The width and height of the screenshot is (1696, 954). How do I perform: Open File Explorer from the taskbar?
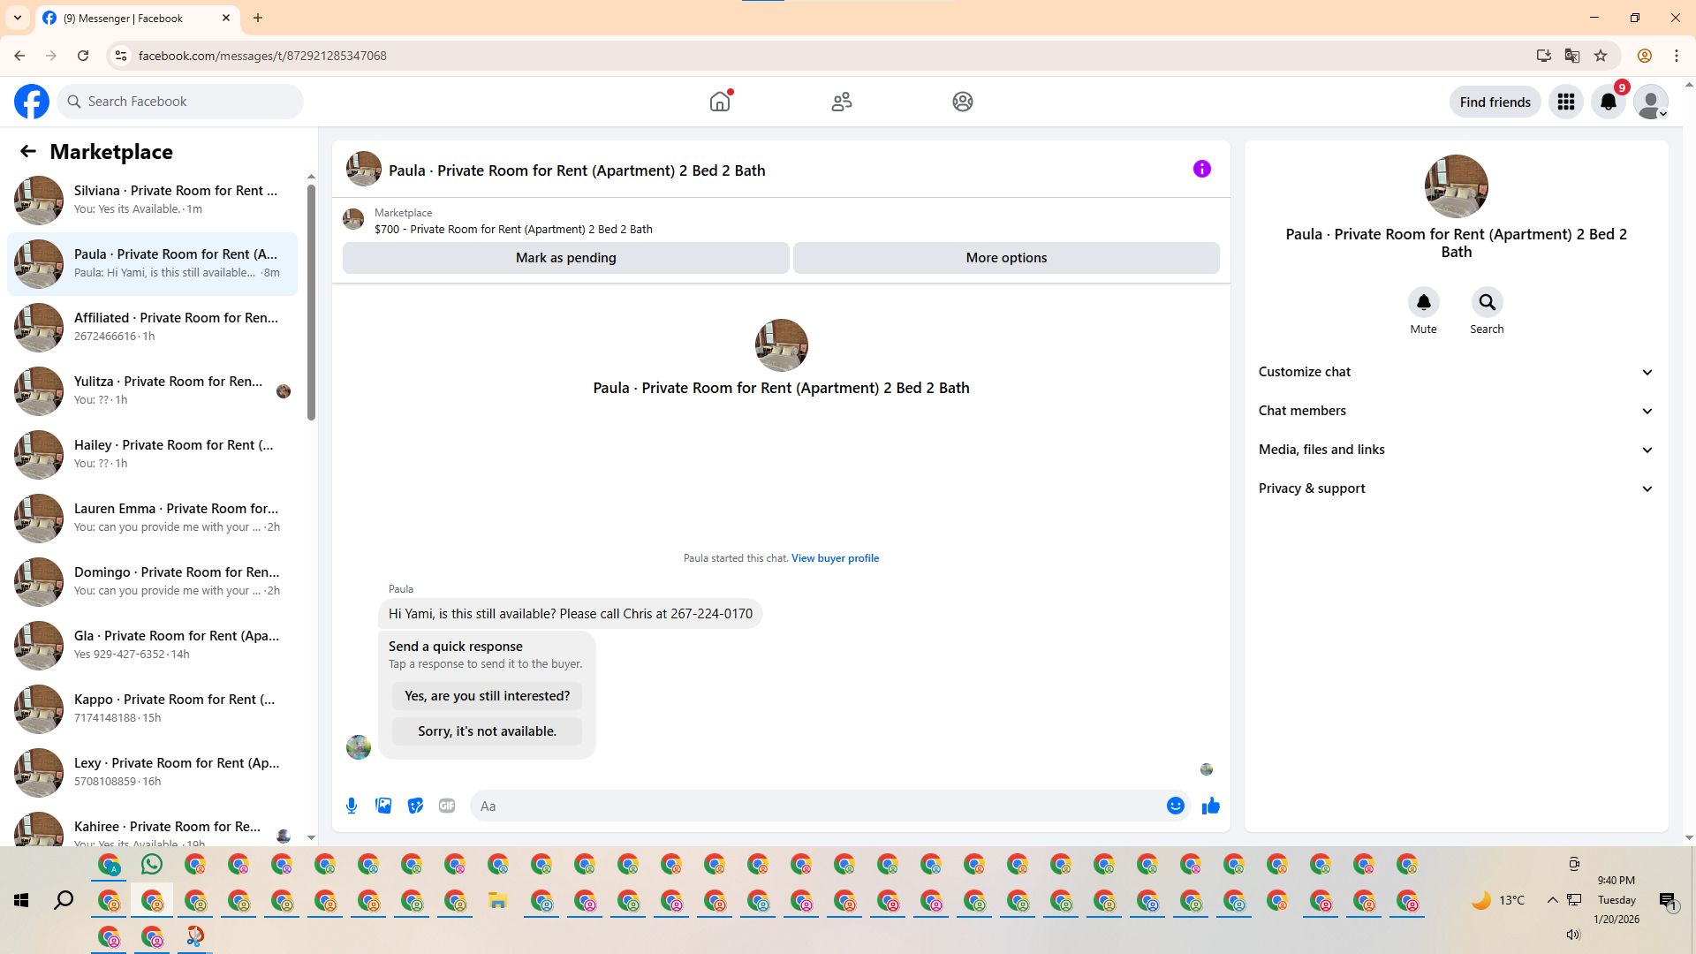tap(498, 901)
